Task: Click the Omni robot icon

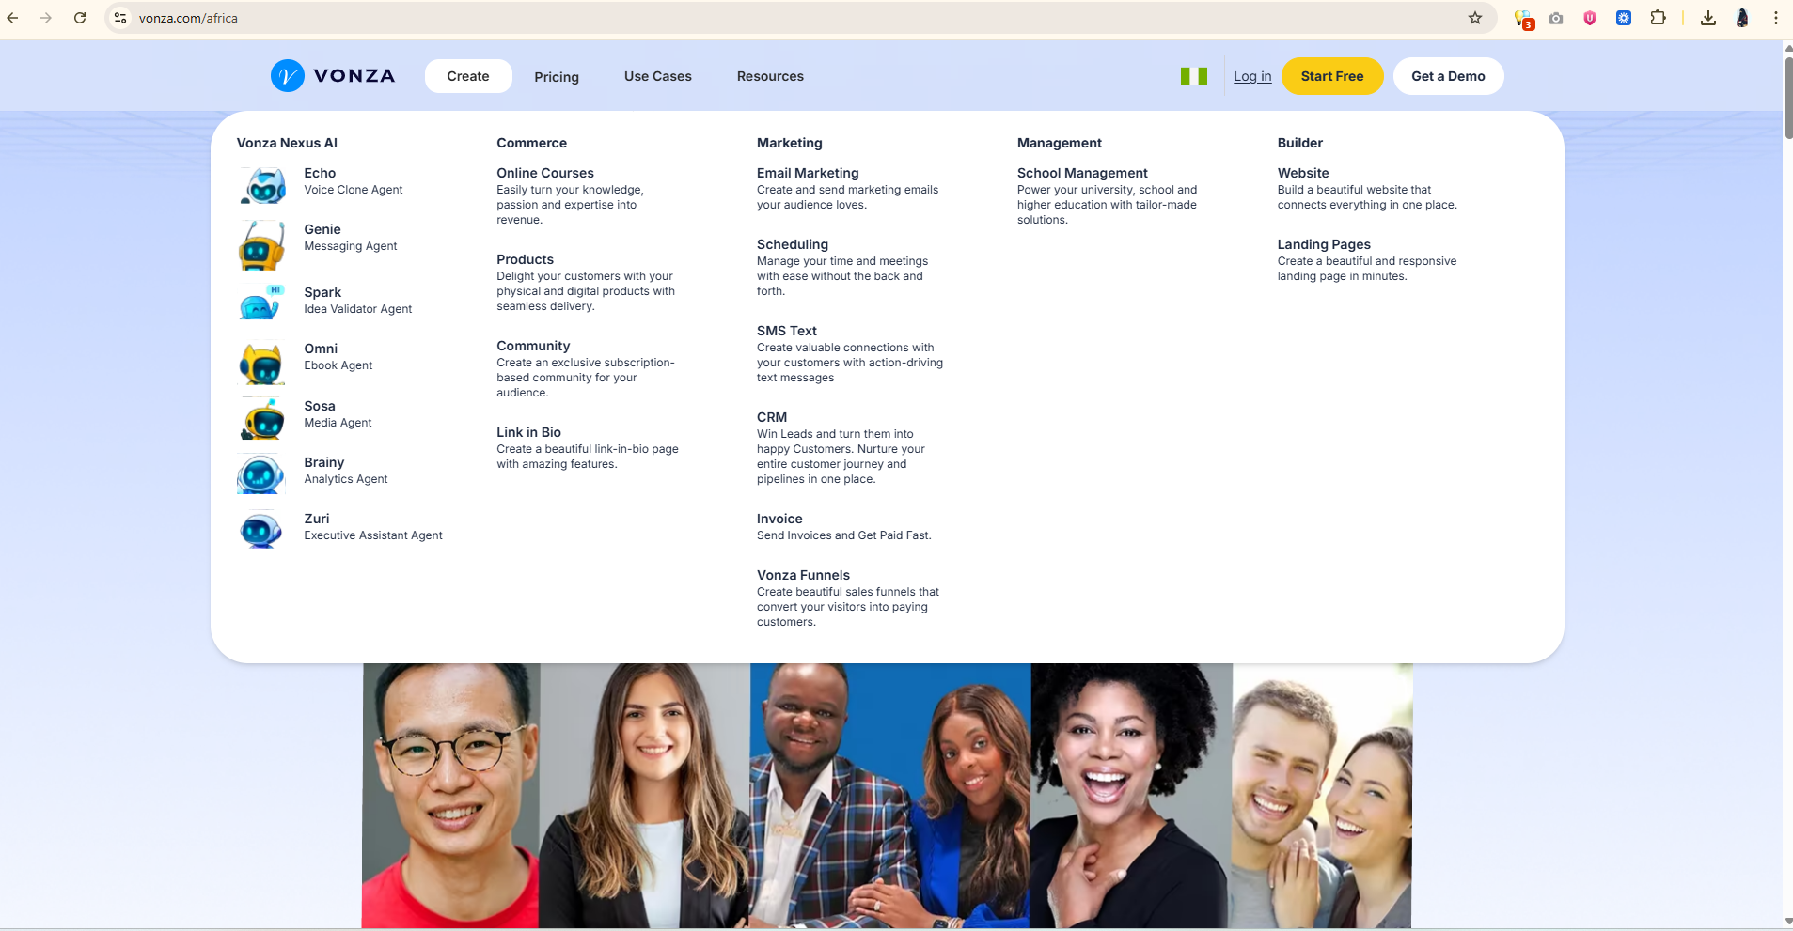Action: tap(262, 363)
